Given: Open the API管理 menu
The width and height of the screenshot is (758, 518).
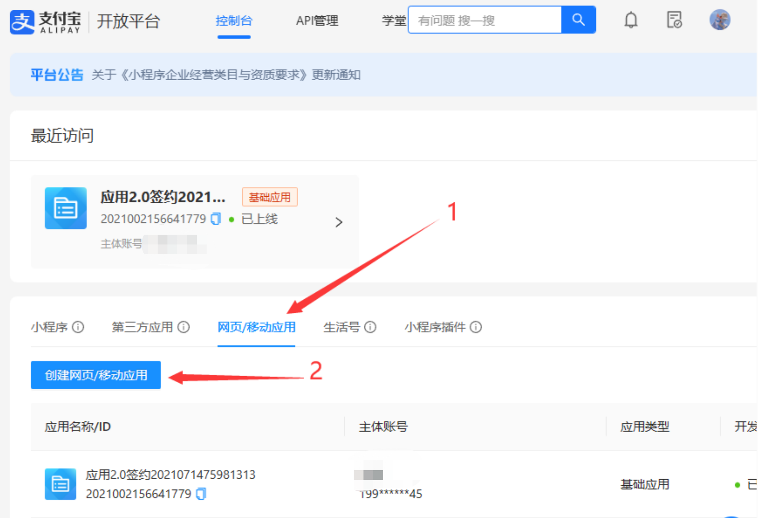Looking at the screenshot, I should [x=317, y=20].
